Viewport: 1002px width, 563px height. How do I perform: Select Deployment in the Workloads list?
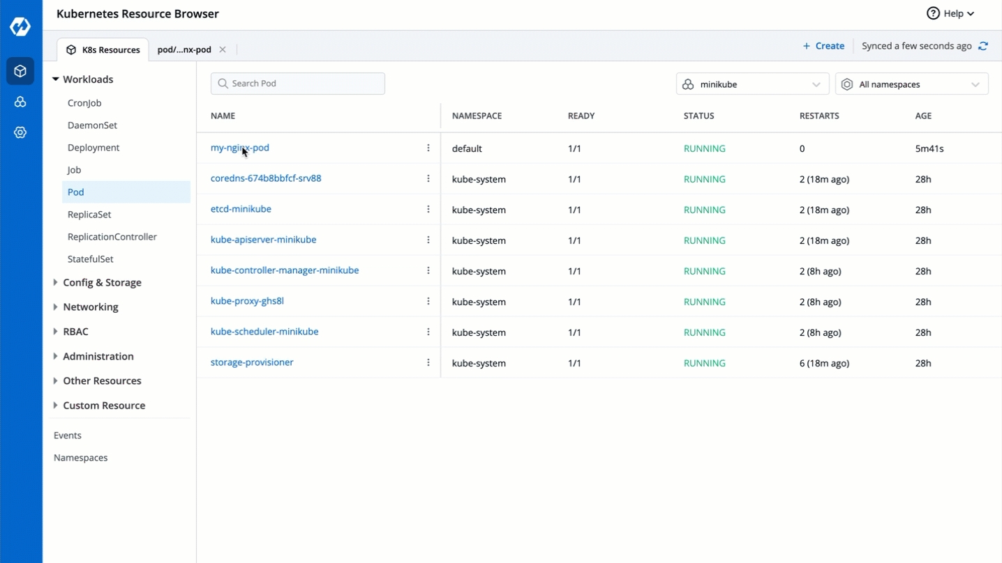point(94,148)
